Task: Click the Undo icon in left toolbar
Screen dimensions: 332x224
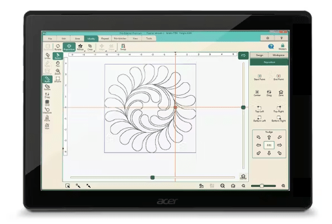Action: click(47, 56)
